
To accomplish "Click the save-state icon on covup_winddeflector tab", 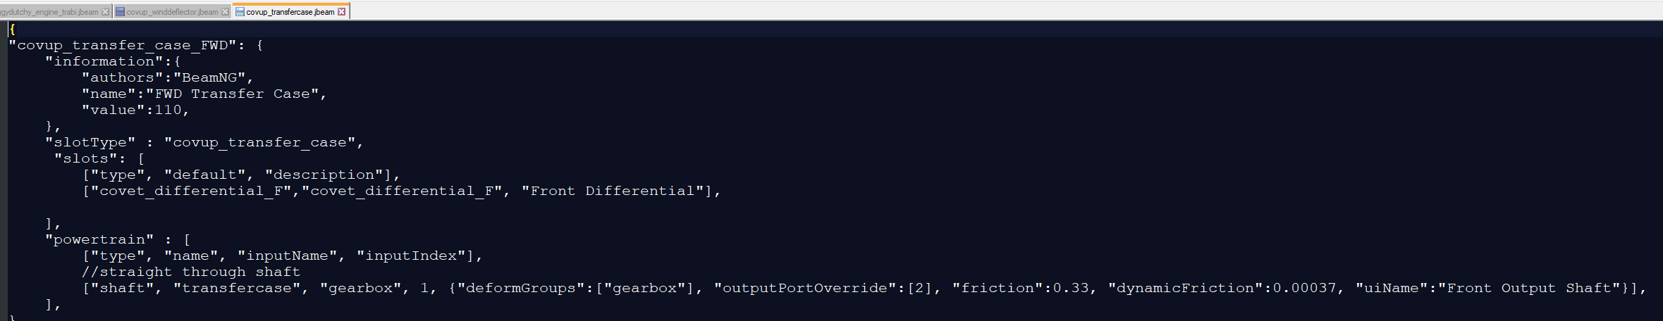I will click(x=120, y=12).
